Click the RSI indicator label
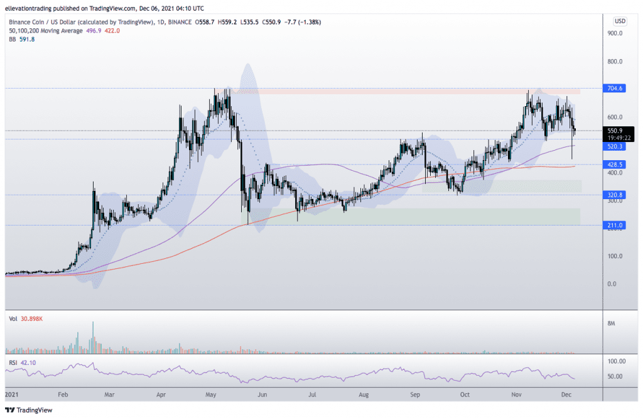 pyautogui.click(x=13, y=363)
